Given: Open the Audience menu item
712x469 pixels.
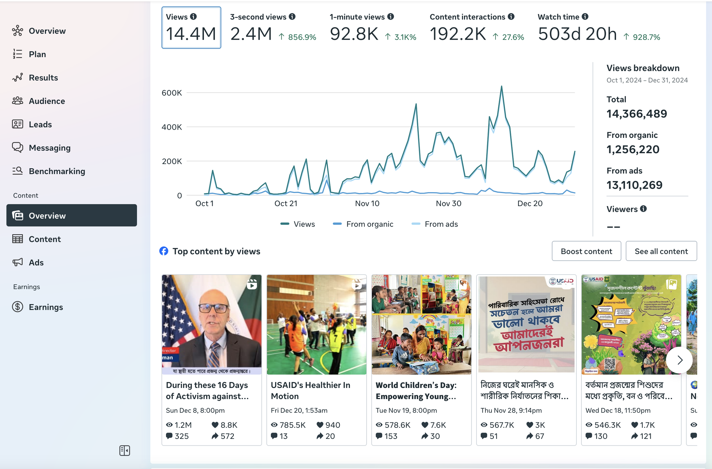Looking at the screenshot, I should click(47, 101).
